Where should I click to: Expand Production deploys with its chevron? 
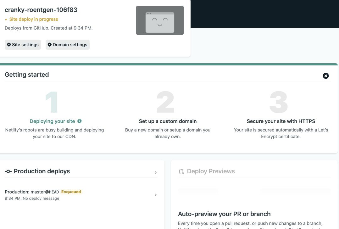(156, 173)
